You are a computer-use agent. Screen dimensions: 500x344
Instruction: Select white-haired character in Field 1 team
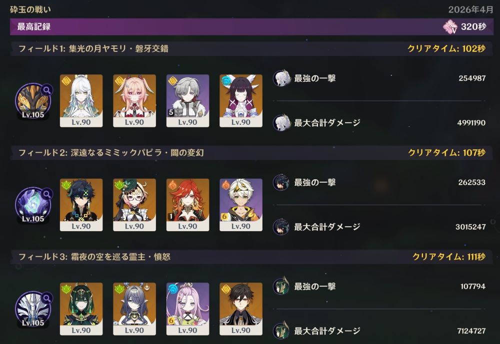[x=81, y=101]
